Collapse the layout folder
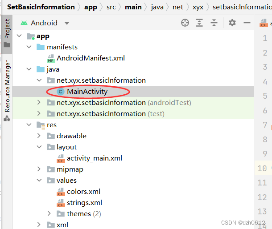Screen dimensions: 272x229 (x=39, y=147)
